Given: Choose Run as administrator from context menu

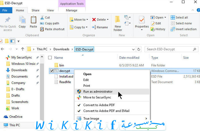Looking at the screenshot, I should point(112,92).
